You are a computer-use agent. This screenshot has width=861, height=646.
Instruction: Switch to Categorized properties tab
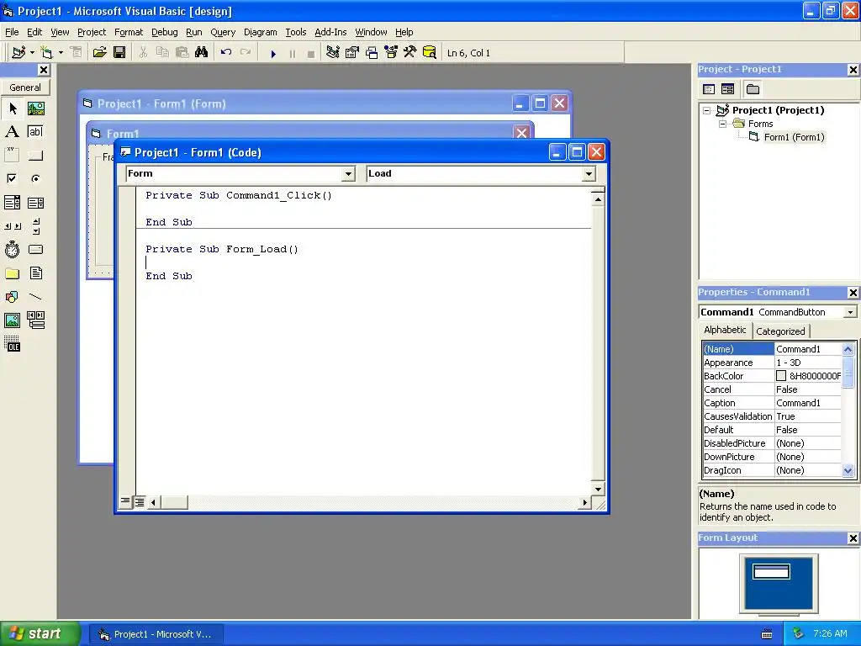[x=780, y=331]
